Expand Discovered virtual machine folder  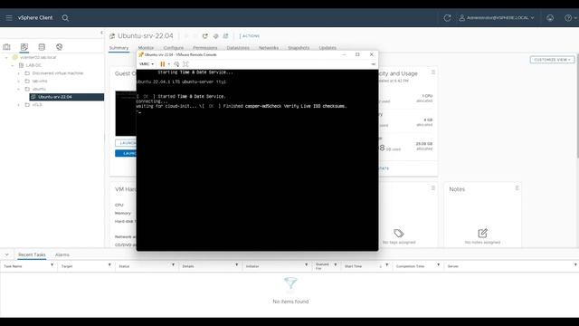(x=18, y=73)
